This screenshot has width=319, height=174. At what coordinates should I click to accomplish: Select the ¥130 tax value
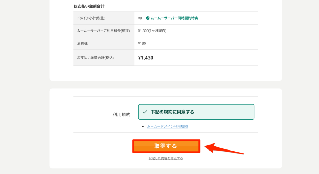[142, 43]
